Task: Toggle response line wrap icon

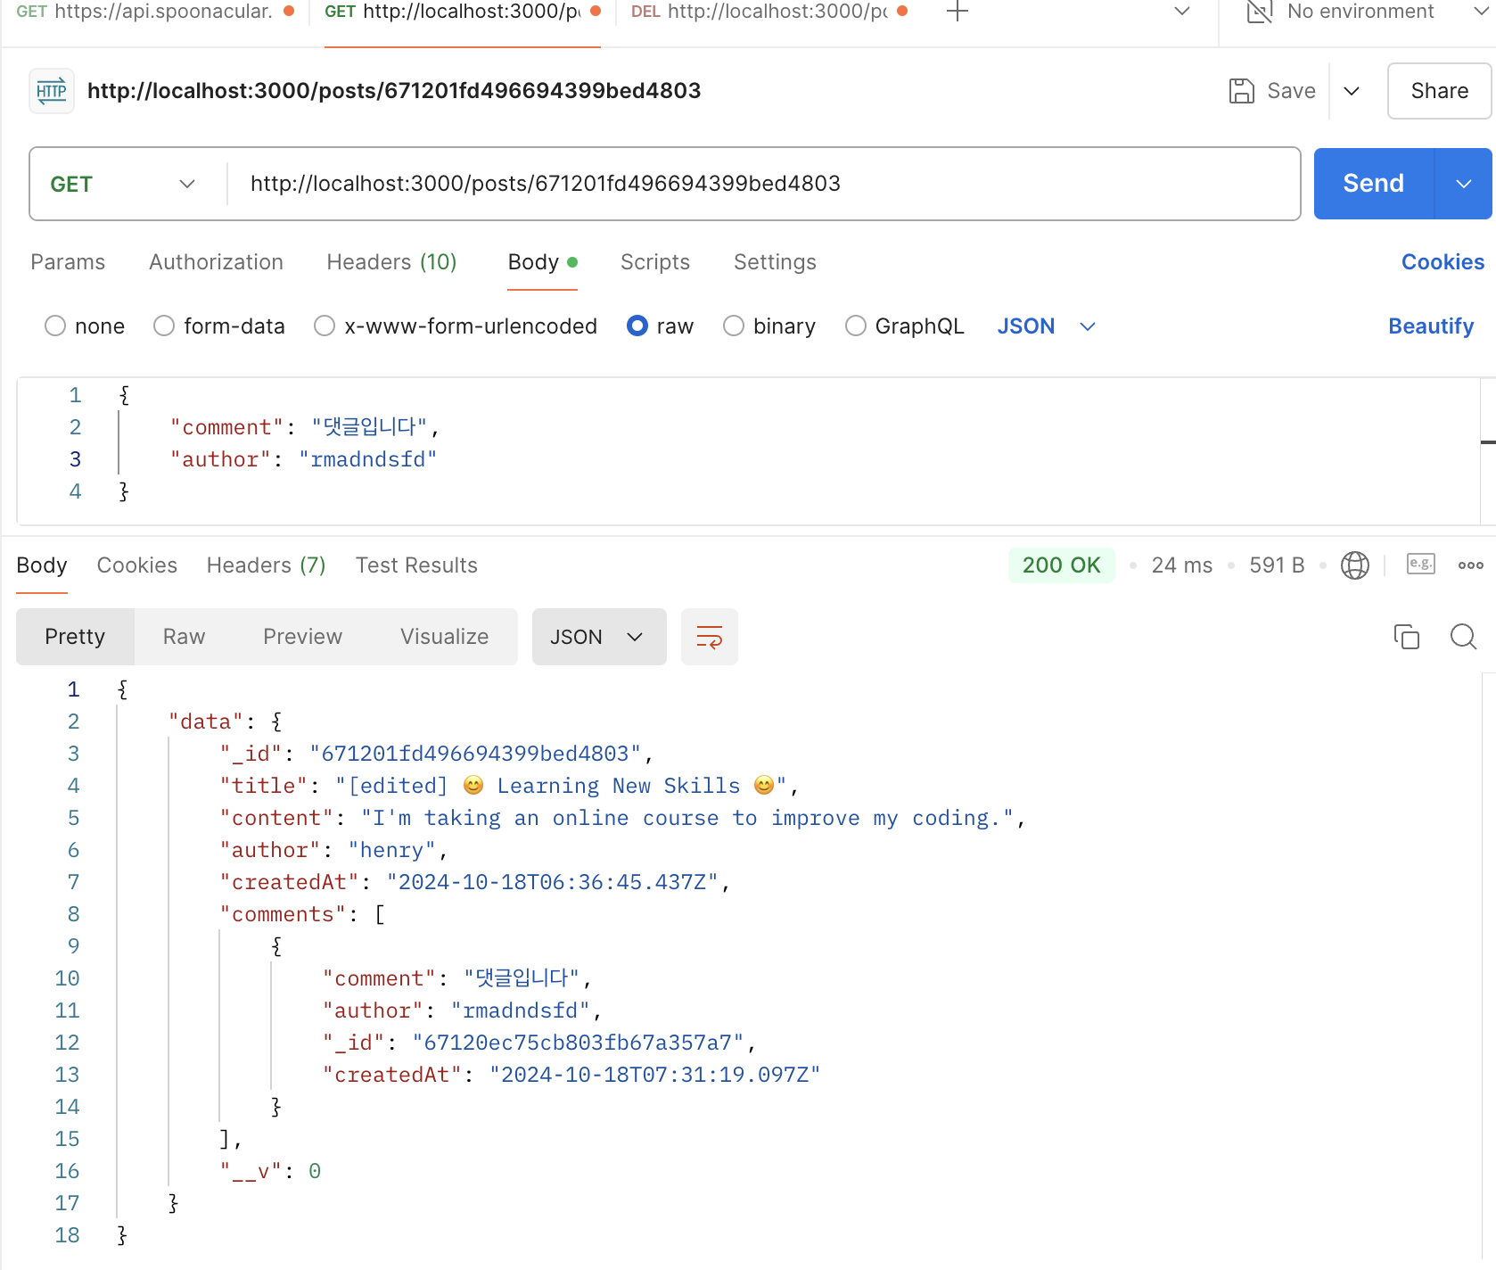Action: pos(710,637)
